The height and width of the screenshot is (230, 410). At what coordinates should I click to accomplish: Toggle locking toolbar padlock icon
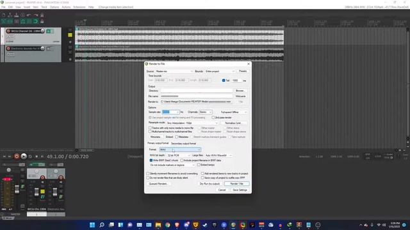[42, 21]
